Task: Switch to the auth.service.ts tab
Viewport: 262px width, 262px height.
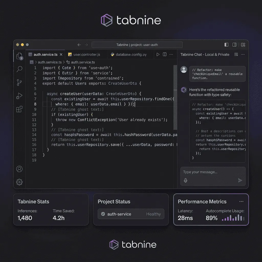Action: (45, 54)
